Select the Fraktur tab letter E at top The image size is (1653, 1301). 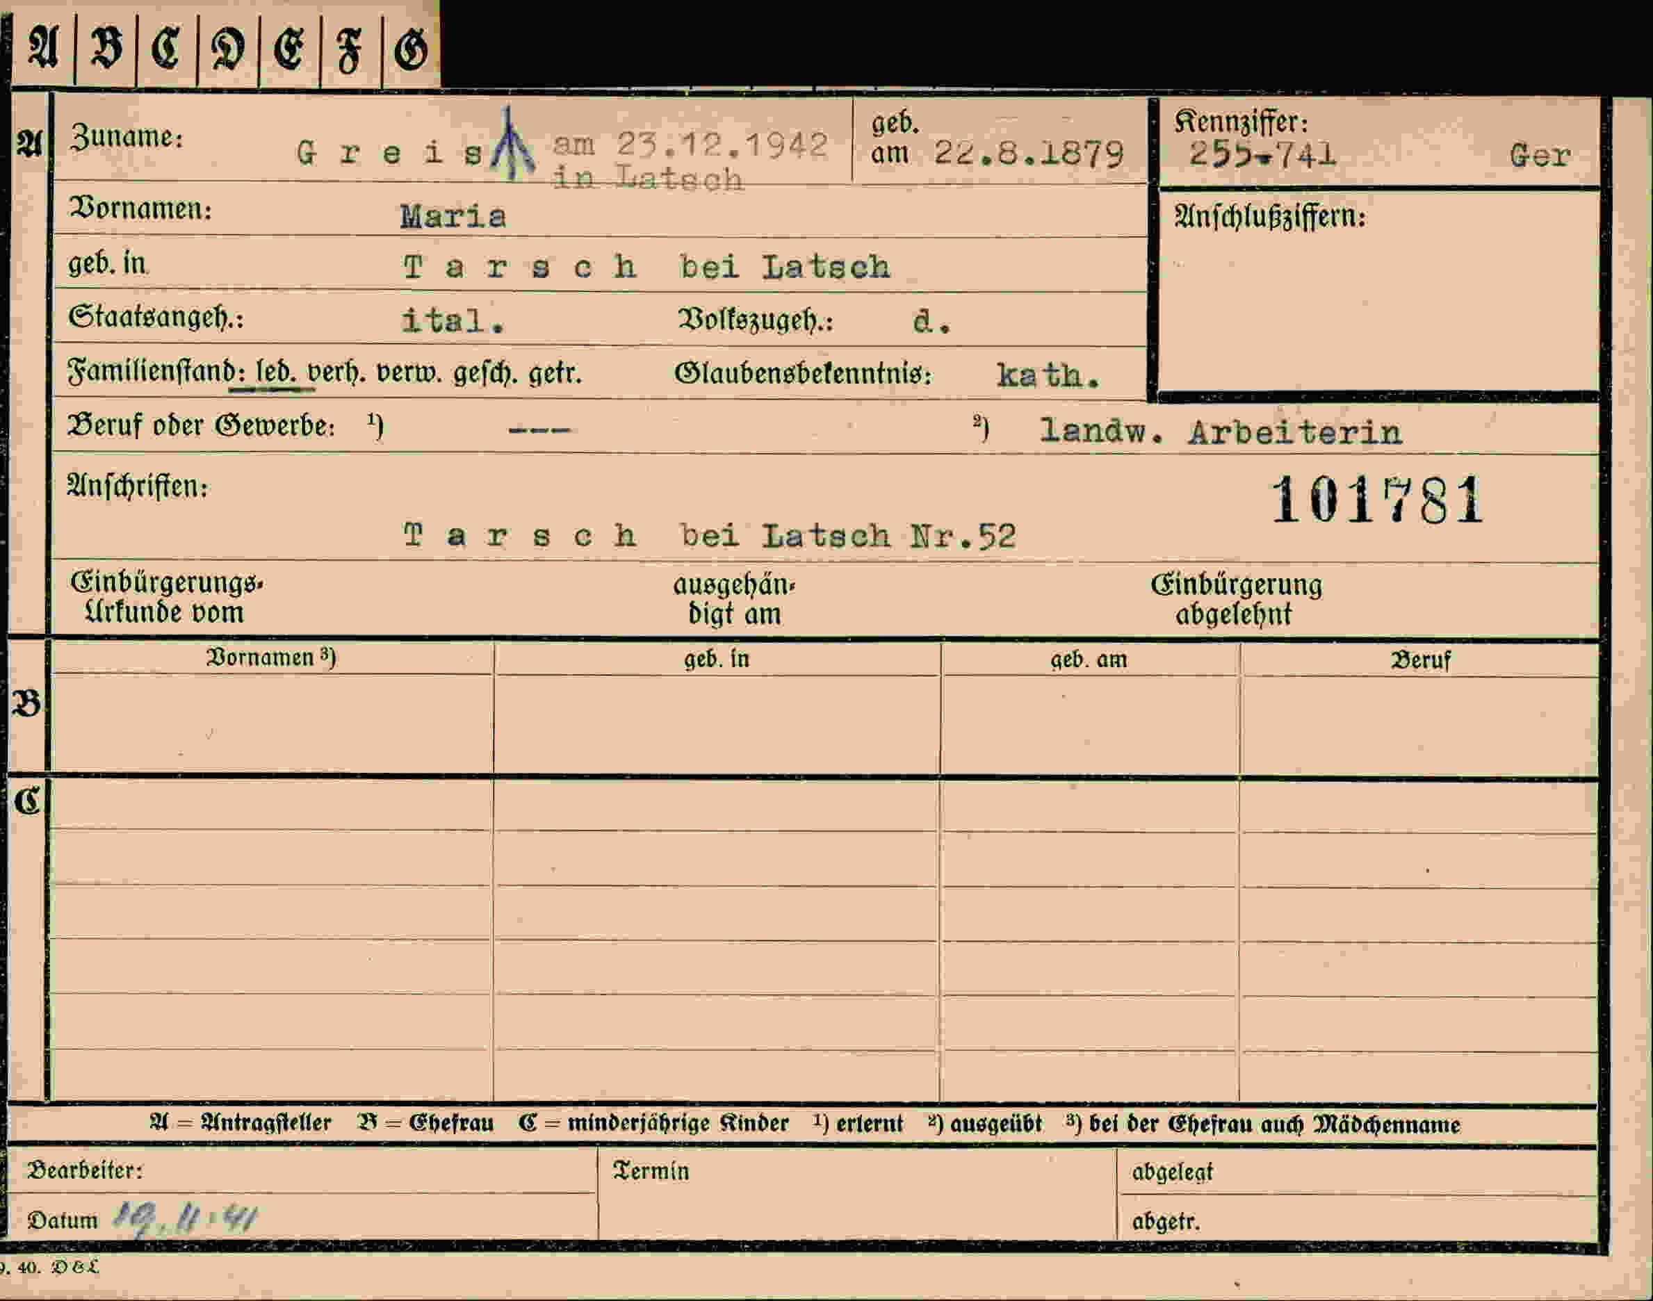point(288,50)
